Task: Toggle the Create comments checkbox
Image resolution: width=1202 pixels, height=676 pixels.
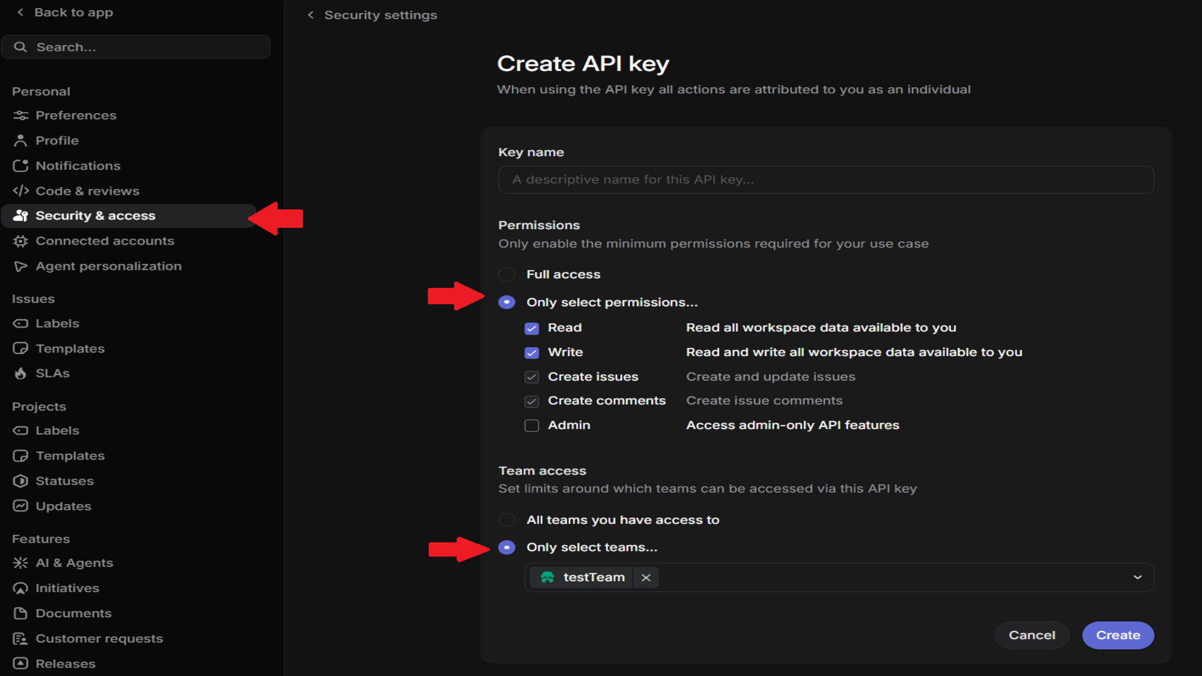Action: point(532,401)
